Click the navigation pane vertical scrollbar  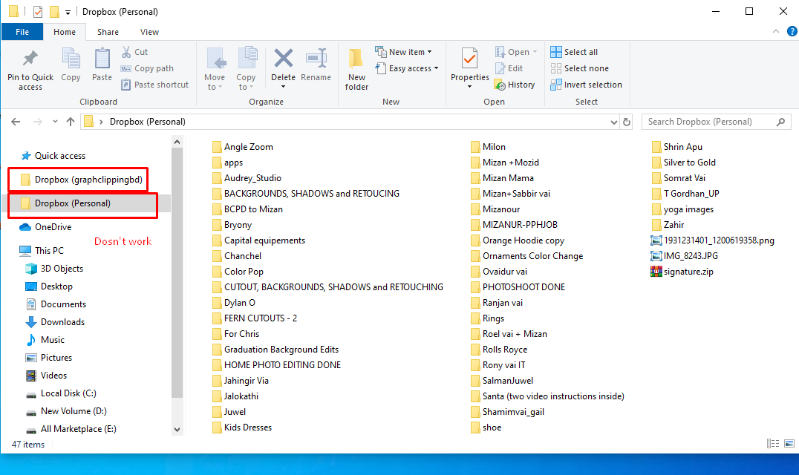[177, 297]
